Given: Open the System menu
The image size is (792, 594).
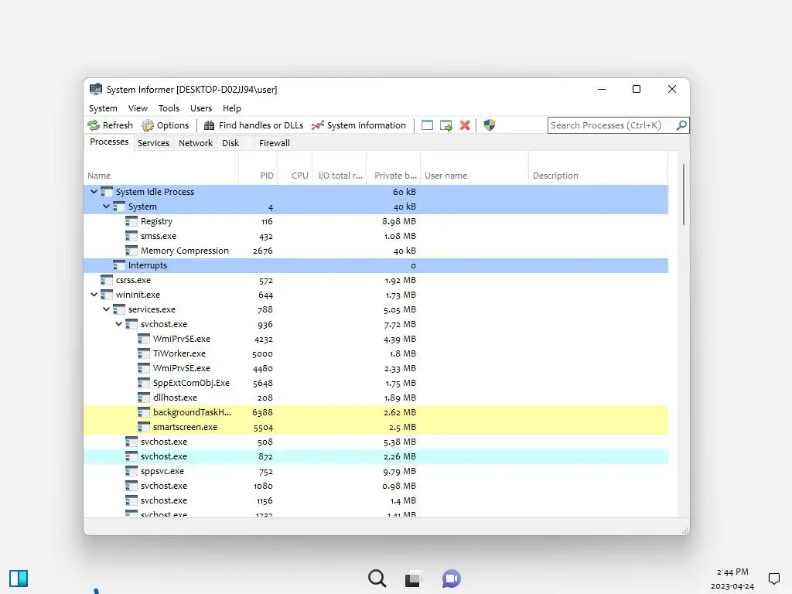Looking at the screenshot, I should [103, 108].
